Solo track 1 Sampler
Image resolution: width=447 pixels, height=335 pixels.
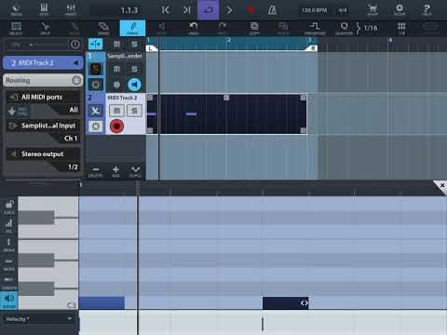tap(134, 69)
